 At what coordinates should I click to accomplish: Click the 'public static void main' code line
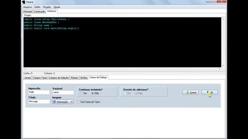pos(52,28)
